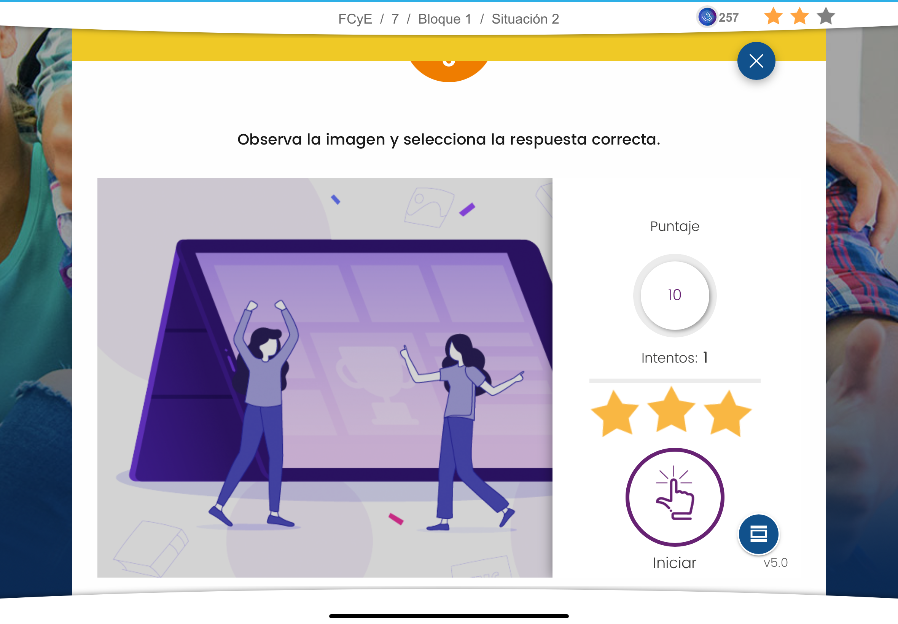Select the second orange star in header
This screenshot has width=898, height=624.
click(799, 16)
